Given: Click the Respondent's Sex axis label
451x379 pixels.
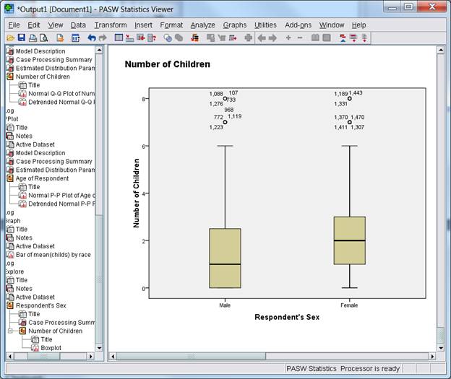Looking at the screenshot, I should 287,317.
